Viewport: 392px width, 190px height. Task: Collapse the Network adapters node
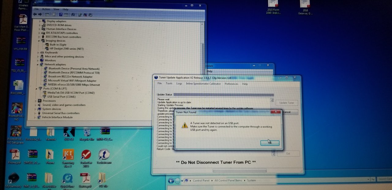(37, 64)
